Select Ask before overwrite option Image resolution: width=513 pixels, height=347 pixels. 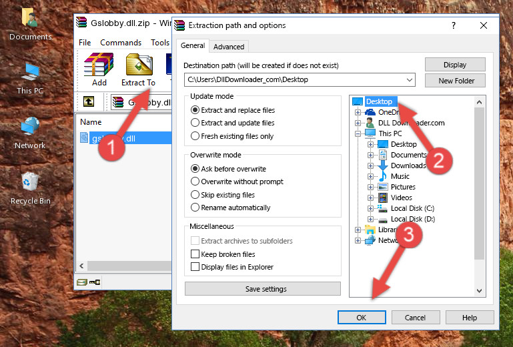(x=195, y=169)
